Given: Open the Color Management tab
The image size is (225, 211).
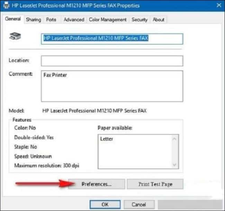Looking at the screenshot, I should point(108,19).
